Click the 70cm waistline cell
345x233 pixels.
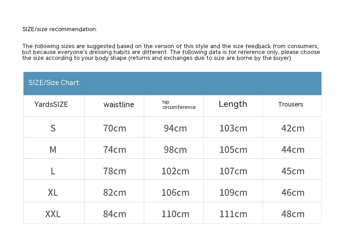(x=115, y=128)
